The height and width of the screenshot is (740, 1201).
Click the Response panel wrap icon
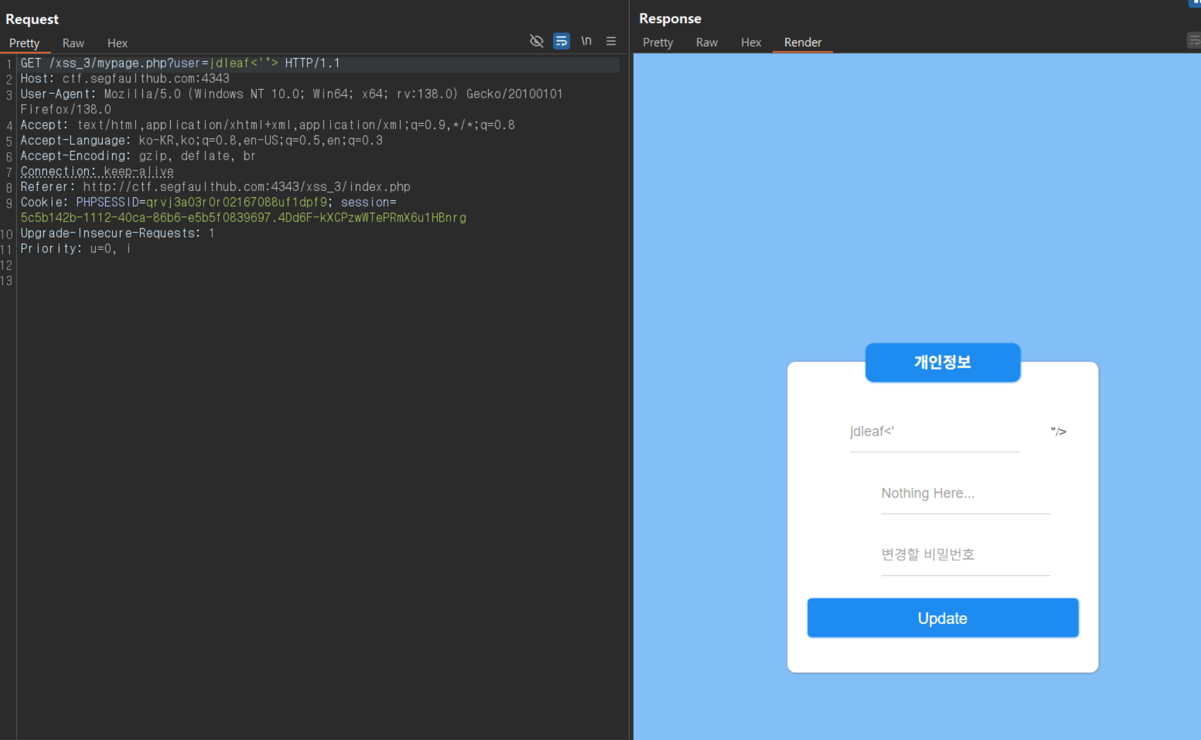click(1194, 41)
